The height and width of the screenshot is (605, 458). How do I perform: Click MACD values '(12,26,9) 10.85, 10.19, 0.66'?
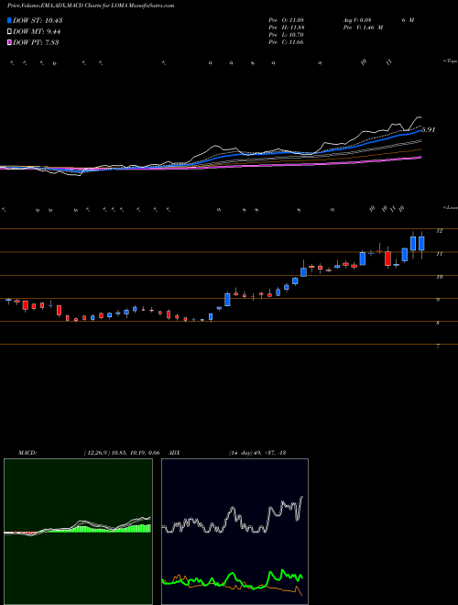pyautogui.click(x=122, y=453)
